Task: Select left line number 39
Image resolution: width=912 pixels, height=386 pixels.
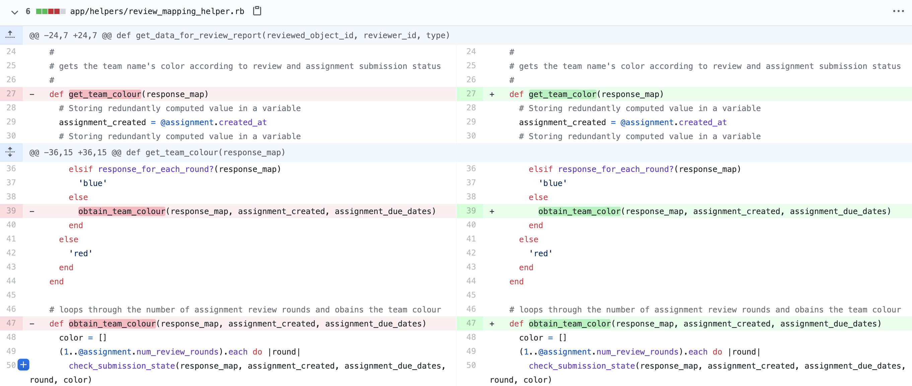Action: (11, 211)
